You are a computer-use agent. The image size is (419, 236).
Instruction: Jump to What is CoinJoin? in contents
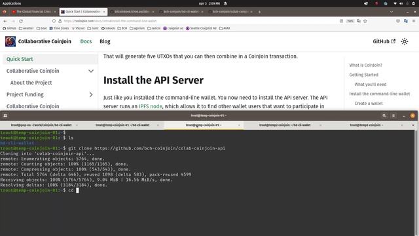click(365, 65)
